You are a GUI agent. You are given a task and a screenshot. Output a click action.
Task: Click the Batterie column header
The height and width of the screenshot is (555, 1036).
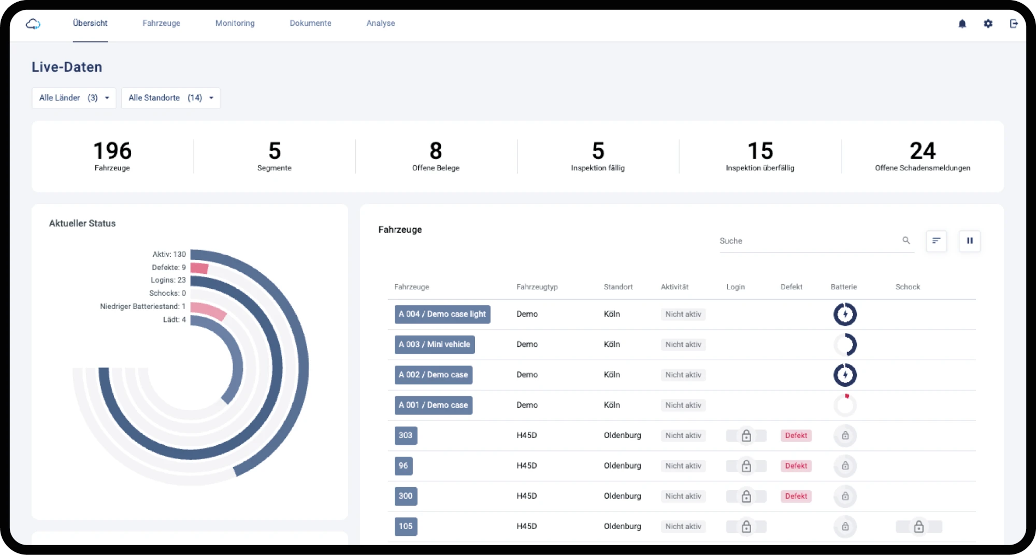(x=844, y=287)
